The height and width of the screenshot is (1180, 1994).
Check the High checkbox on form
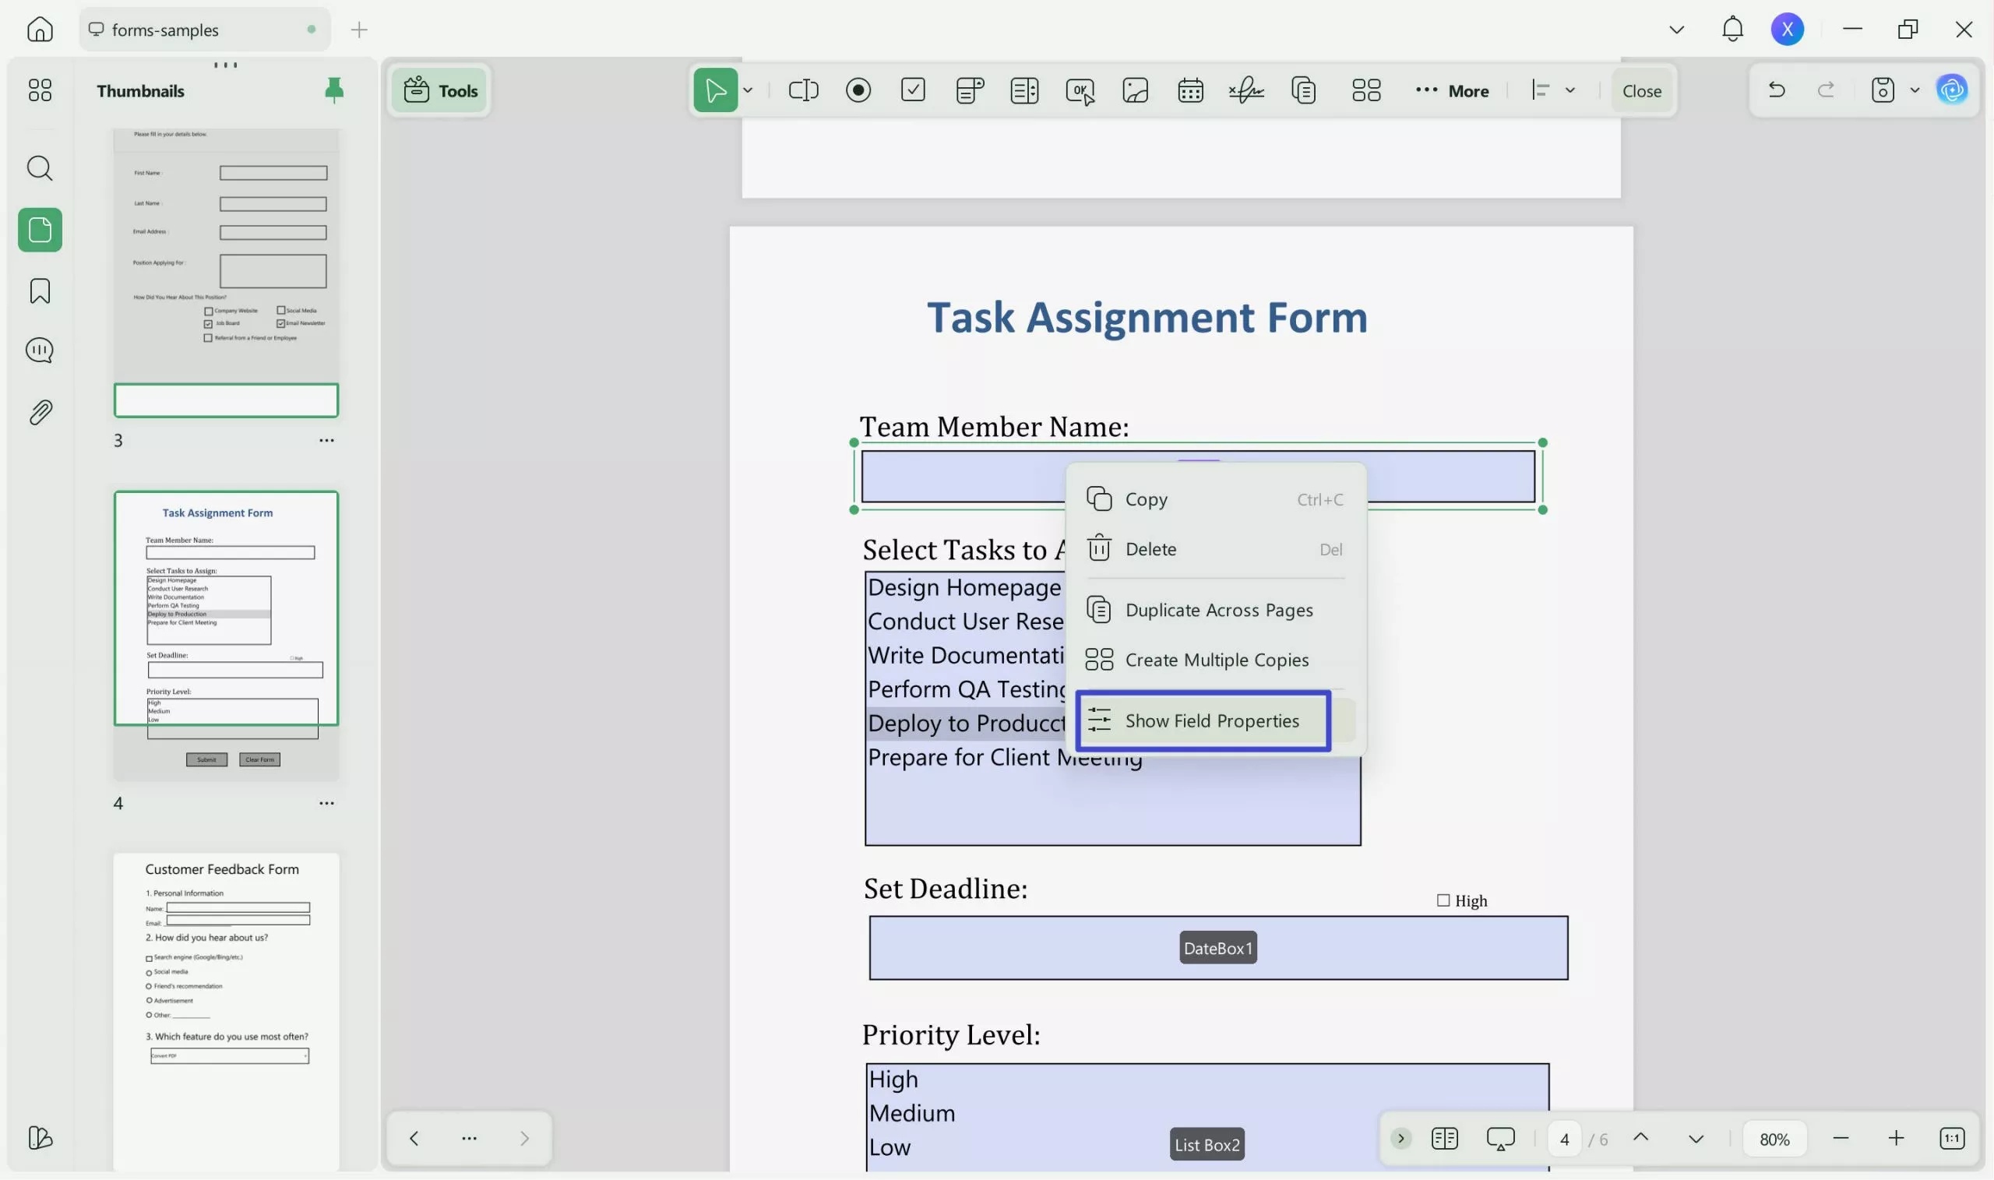coord(1443,900)
